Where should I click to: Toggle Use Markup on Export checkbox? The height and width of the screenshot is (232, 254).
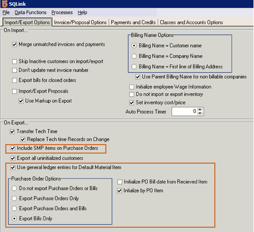point(21,101)
